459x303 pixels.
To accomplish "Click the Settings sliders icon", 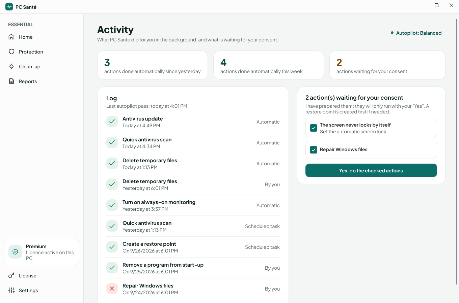I will click(11, 290).
